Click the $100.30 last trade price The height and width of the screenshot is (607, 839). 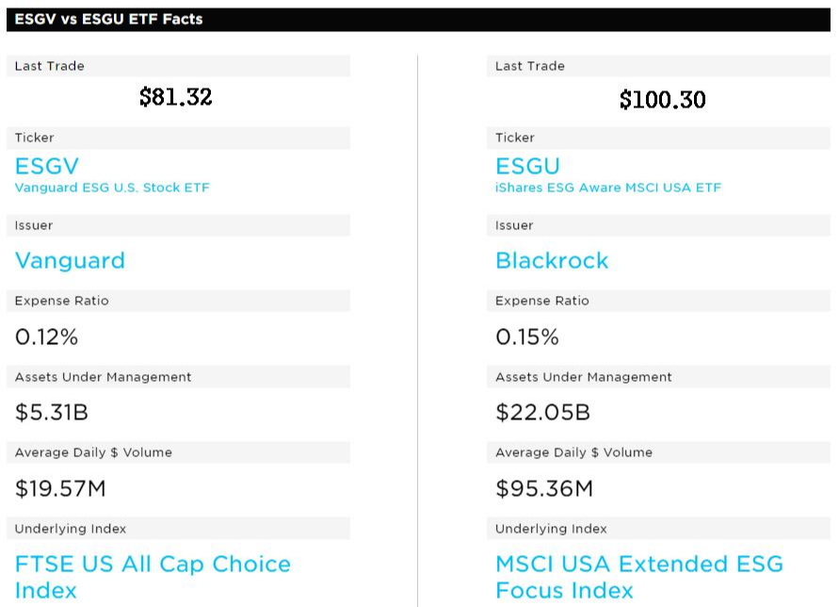(662, 99)
